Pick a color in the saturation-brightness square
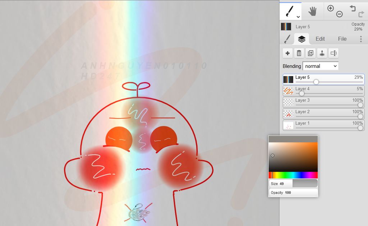Viewport: 368px width, 226px height. pyautogui.click(x=293, y=157)
